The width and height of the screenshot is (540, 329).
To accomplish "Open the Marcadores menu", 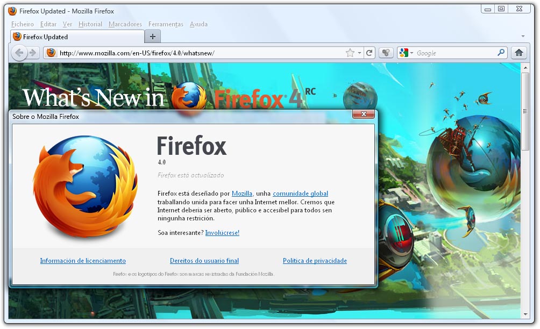I will click(125, 24).
